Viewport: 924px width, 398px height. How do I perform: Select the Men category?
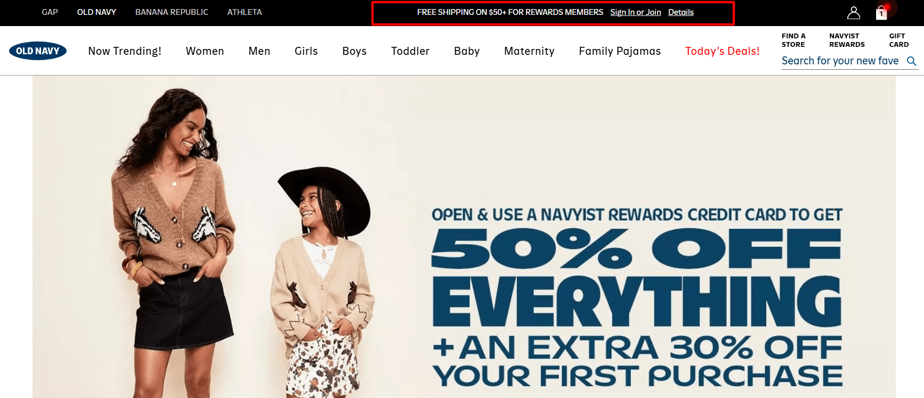[260, 51]
